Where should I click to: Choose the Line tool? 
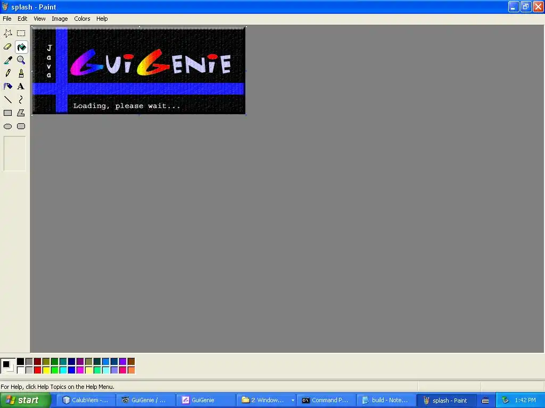click(7, 99)
